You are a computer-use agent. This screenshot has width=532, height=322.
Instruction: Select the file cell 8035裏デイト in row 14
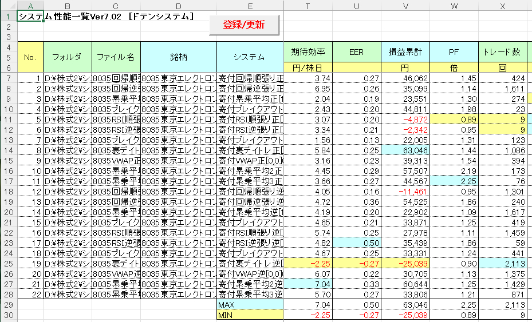[116, 150]
